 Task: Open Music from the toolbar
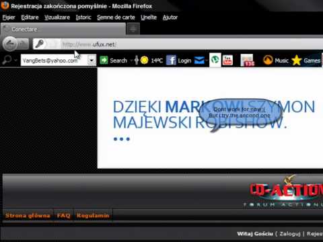(281, 61)
